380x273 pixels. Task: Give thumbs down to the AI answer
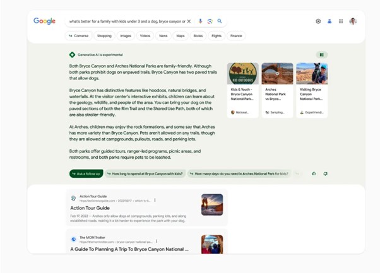click(326, 173)
